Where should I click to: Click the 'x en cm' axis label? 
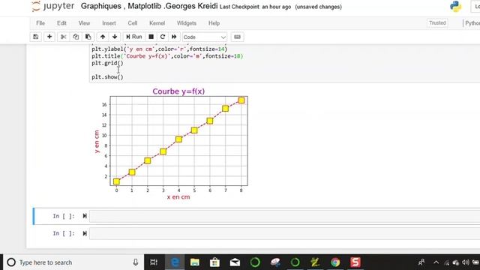[178, 197]
